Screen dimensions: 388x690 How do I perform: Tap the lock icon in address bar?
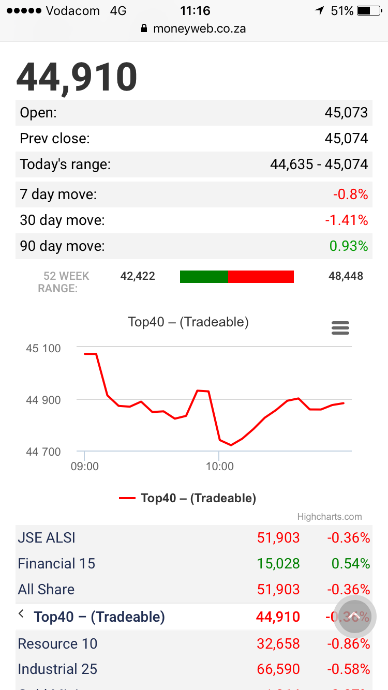(x=144, y=29)
